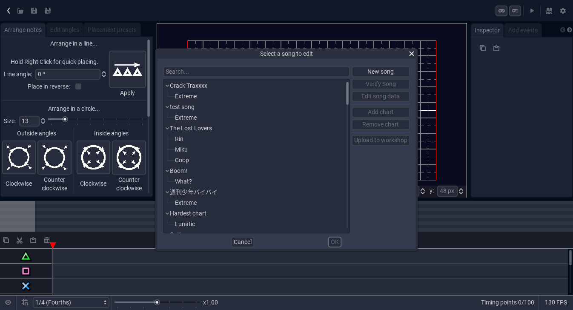The height and width of the screenshot is (310, 573).
Task: Click the timeline paste clipboard icon
Action: coord(33,240)
